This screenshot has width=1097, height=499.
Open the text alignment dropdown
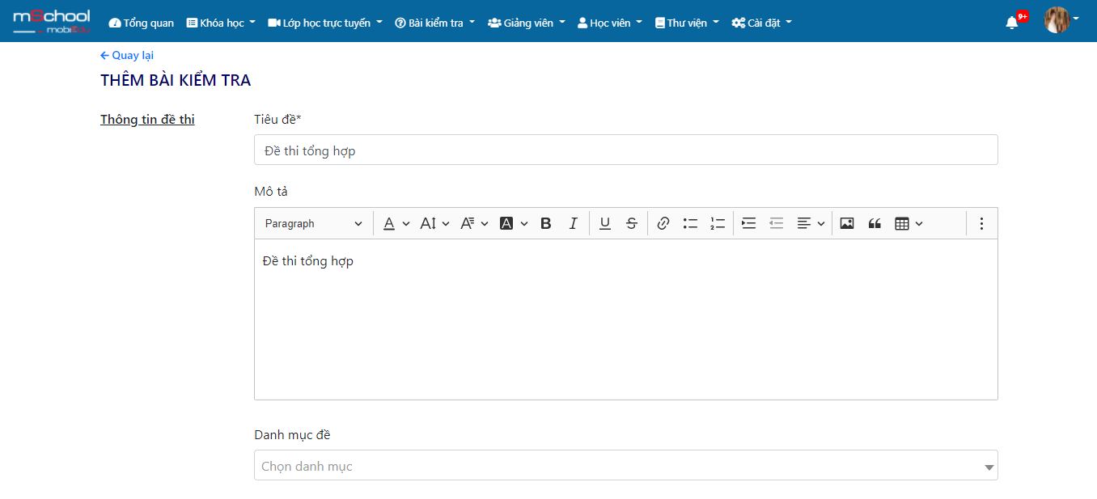pyautogui.click(x=811, y=223)
